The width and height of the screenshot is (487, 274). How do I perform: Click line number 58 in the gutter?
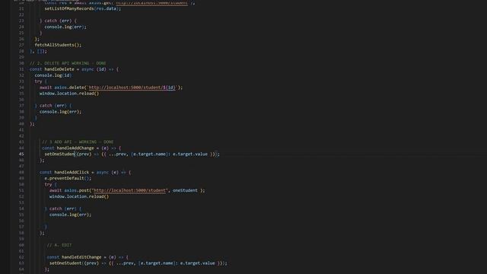[x=21, y=233]
